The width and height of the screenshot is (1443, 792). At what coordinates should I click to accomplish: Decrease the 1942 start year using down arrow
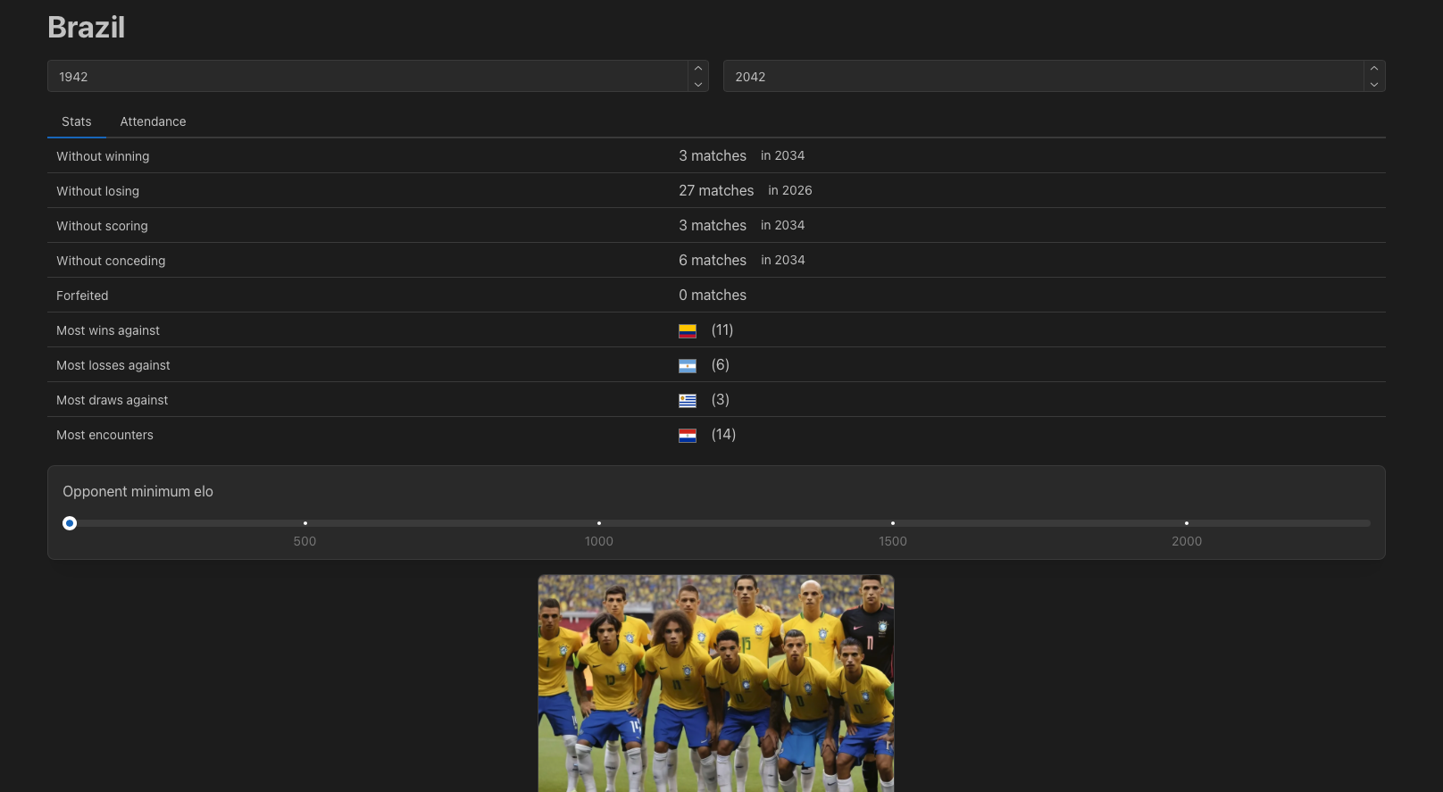pos(698,84)
